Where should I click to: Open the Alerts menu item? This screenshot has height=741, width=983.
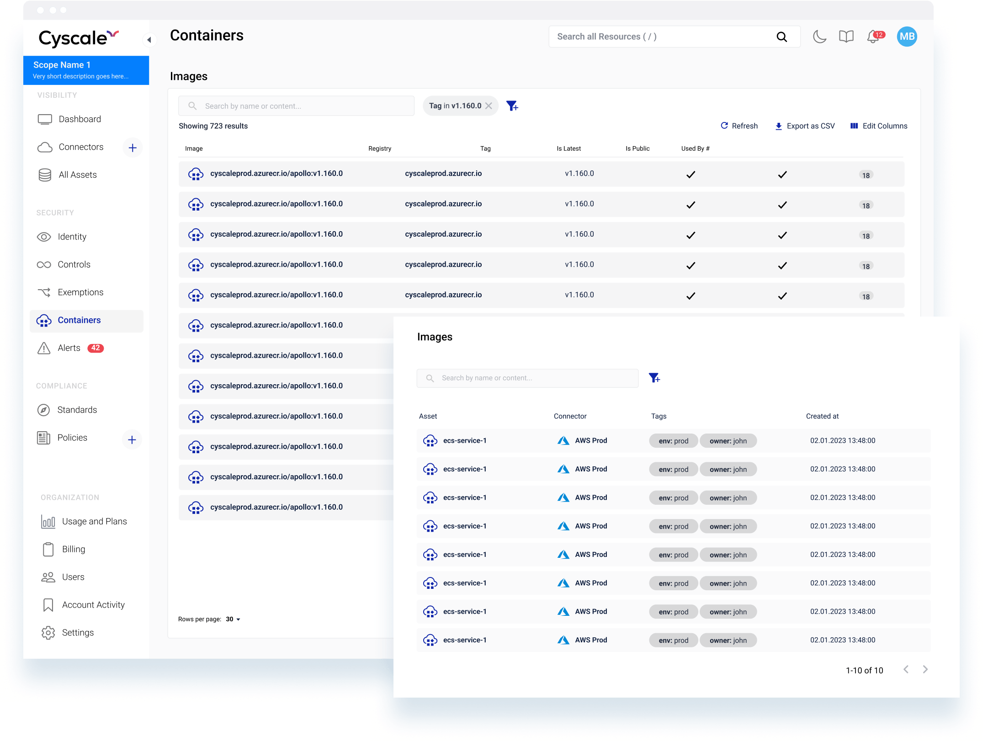[69, 348]
